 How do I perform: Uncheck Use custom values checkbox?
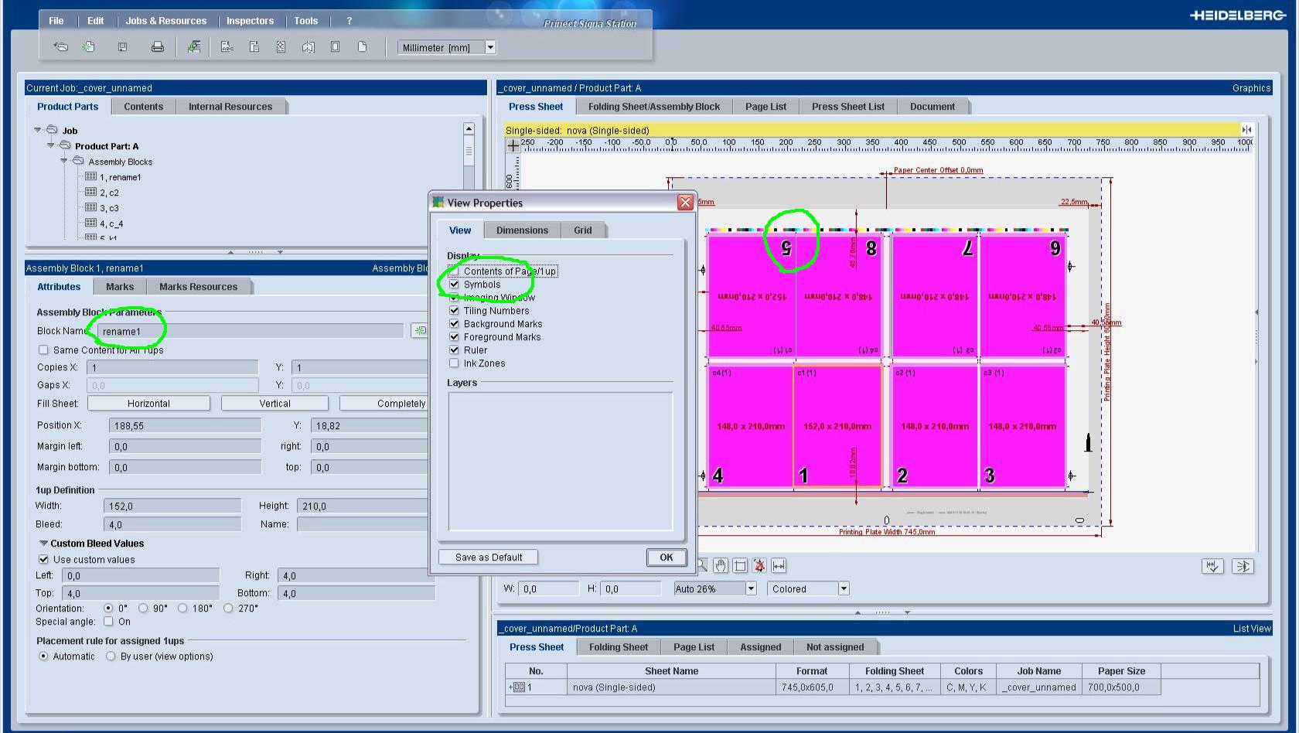pyautogui.click(x=43, y=560)
